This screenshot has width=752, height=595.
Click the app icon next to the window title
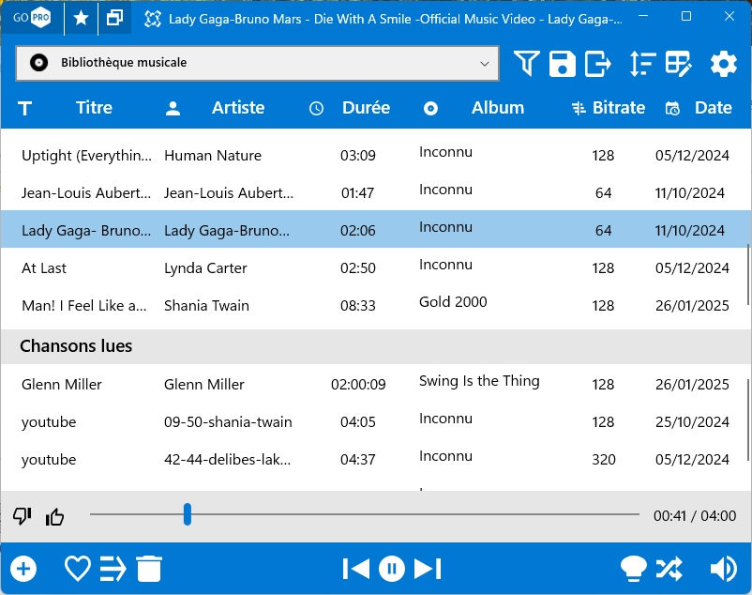[x=153, y=19]
